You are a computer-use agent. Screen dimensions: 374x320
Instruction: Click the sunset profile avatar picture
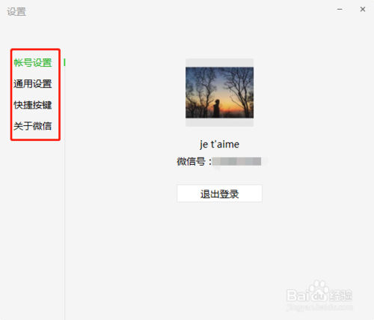(219, 92)
